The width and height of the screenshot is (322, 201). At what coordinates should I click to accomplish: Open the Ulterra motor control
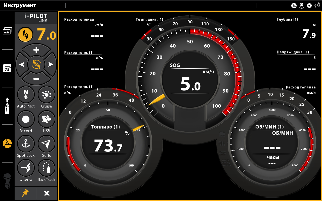click(x=26, y=168)
